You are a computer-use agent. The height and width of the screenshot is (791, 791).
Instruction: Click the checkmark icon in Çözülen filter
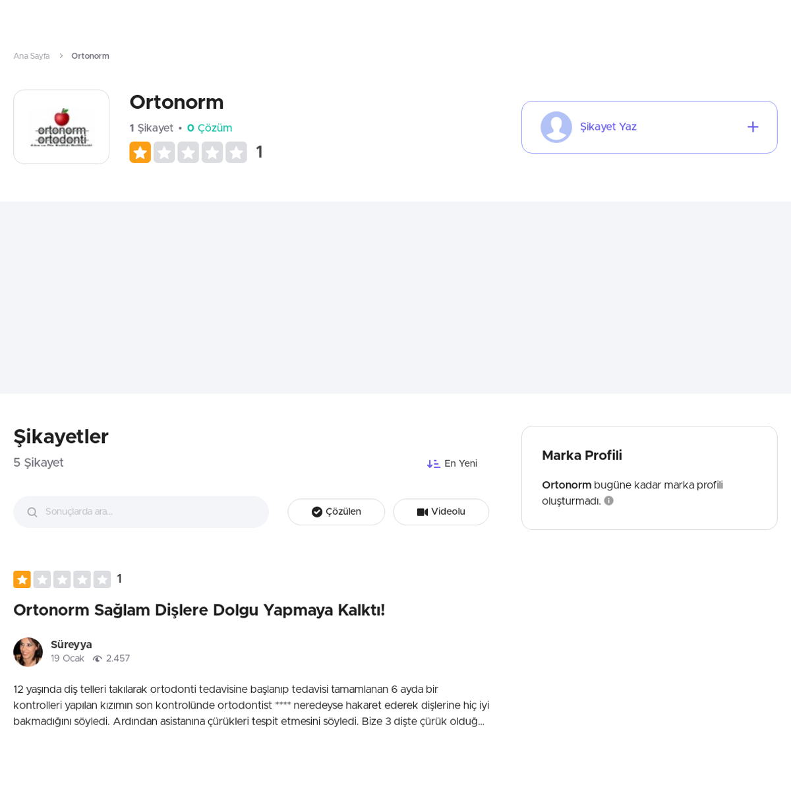click(317, 512)
